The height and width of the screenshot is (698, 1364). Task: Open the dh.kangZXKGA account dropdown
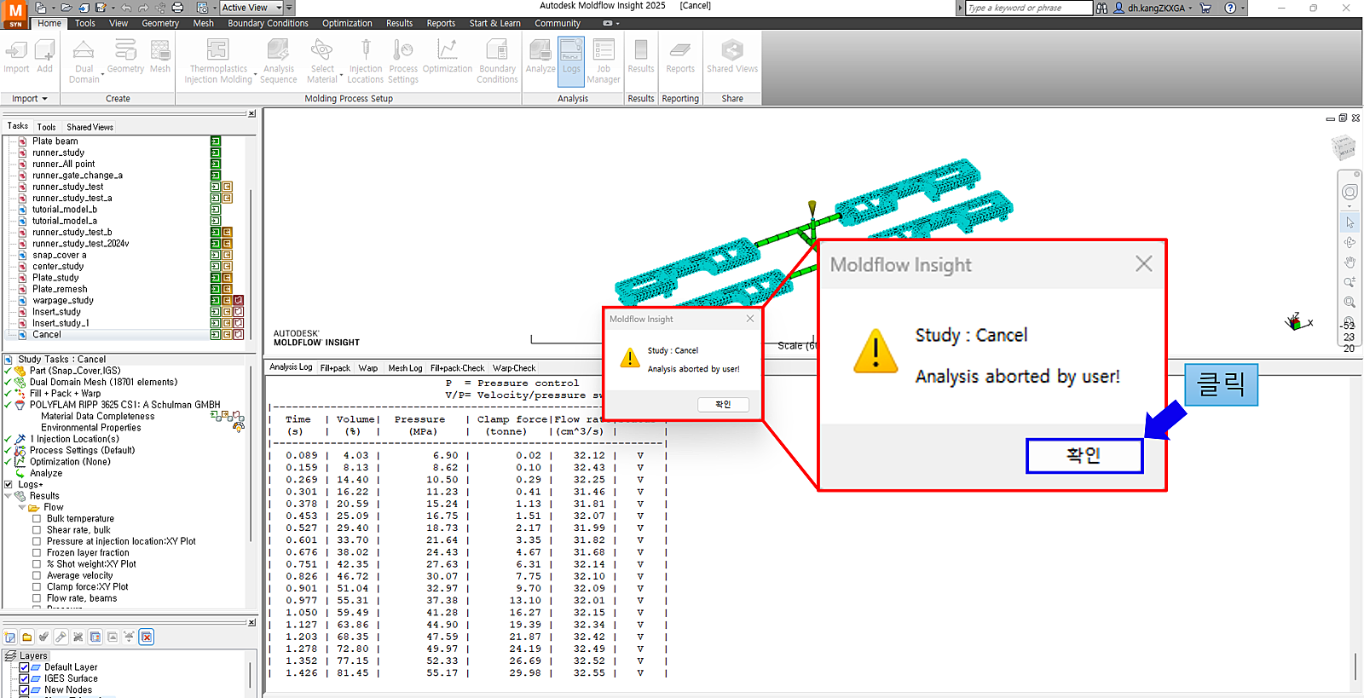tap(1190, 8)
